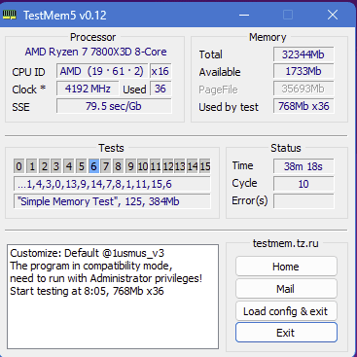This screenshot has width=357, height=357.
Task: Click the TestMem5 v0.12 title text
Action: pos(65,16)
